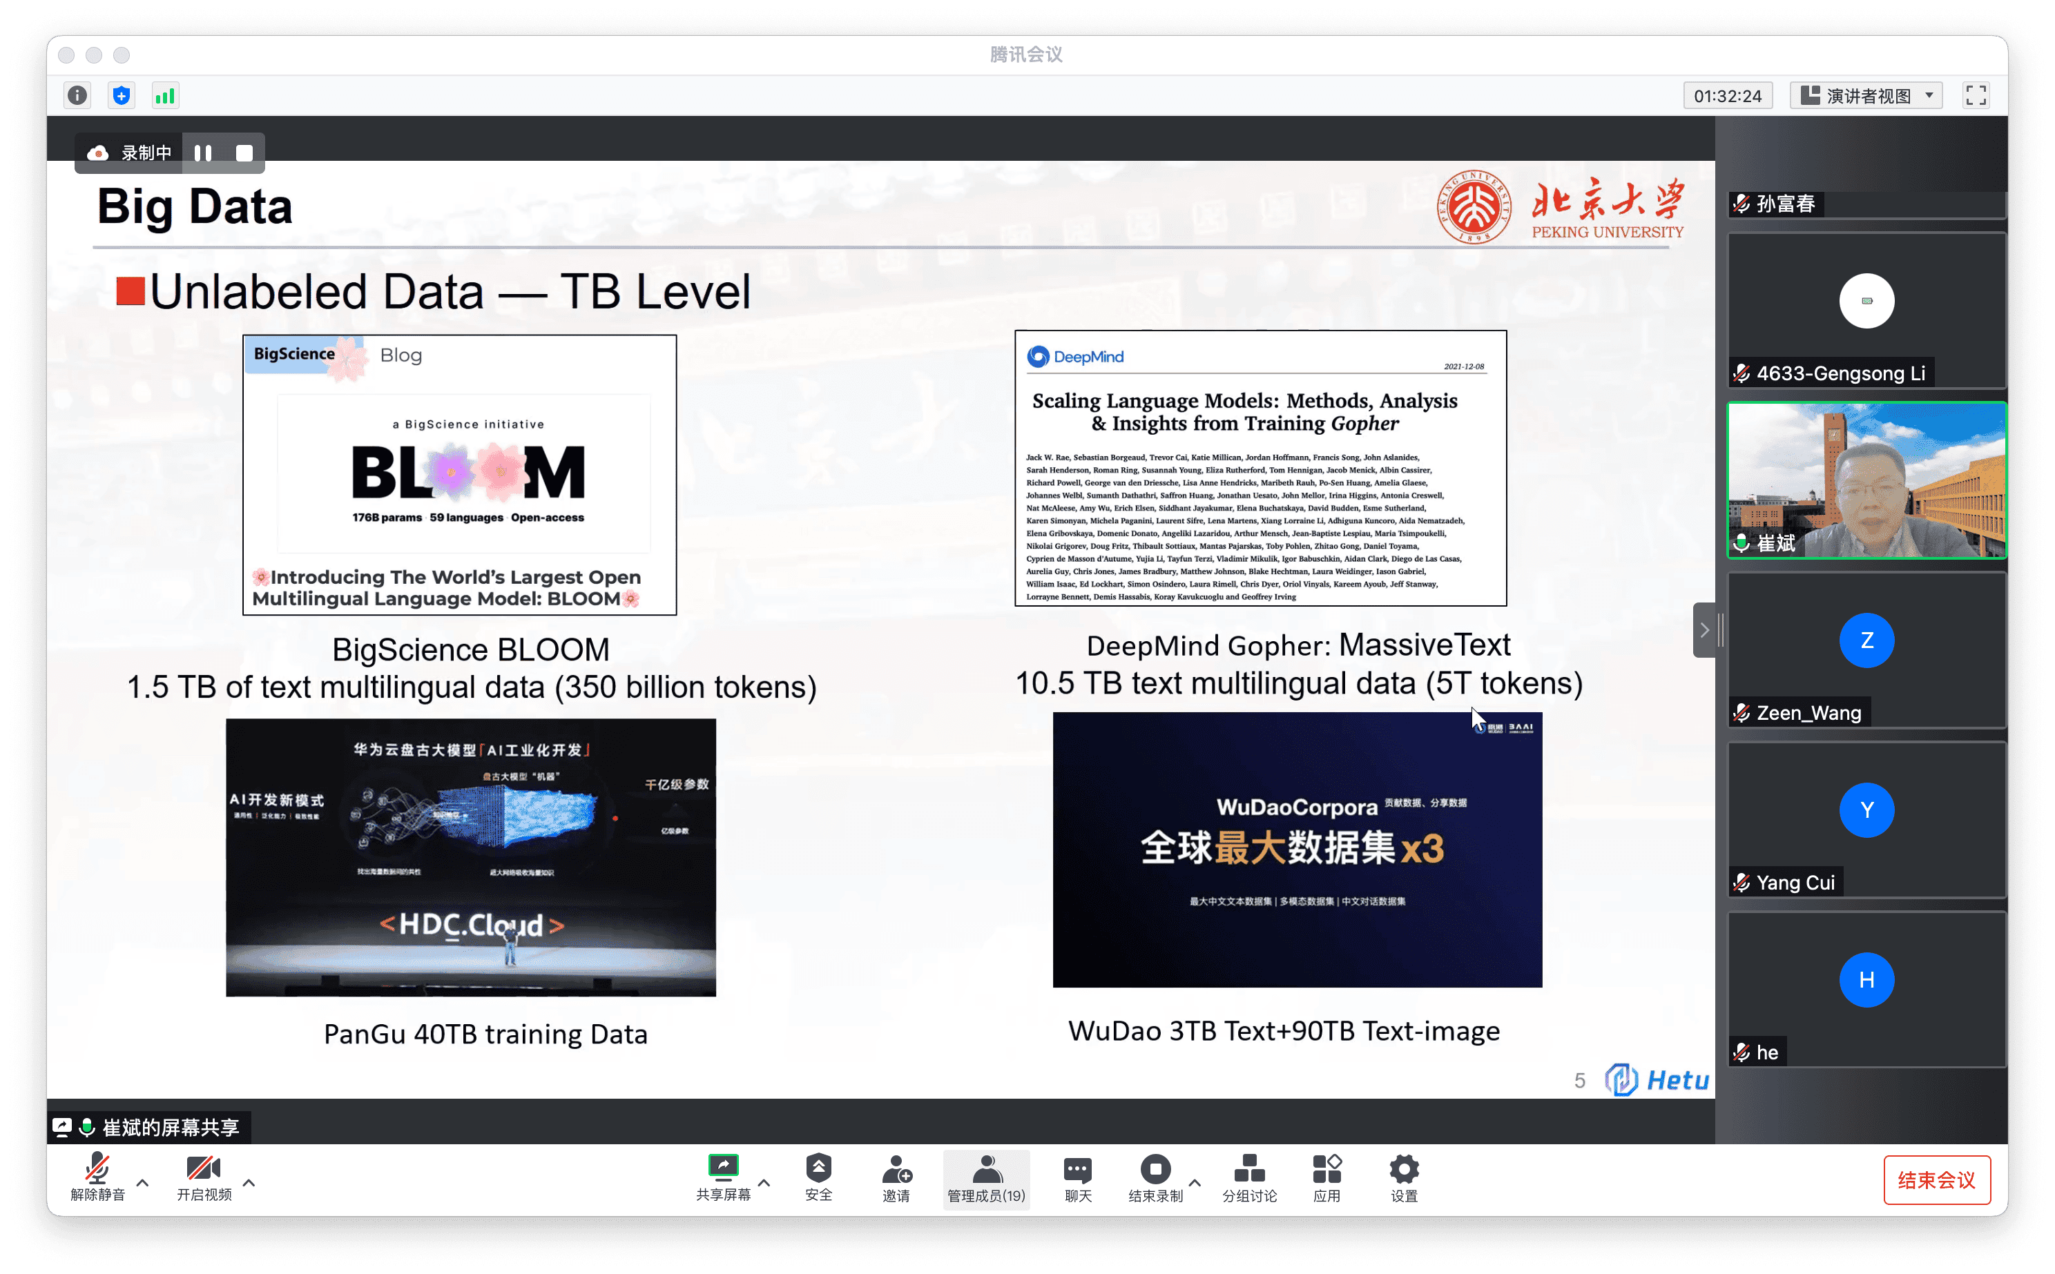2055x1274 pixels.
Task: Click the End Meeting (结束会议) button
Action: [1936, 1179]
